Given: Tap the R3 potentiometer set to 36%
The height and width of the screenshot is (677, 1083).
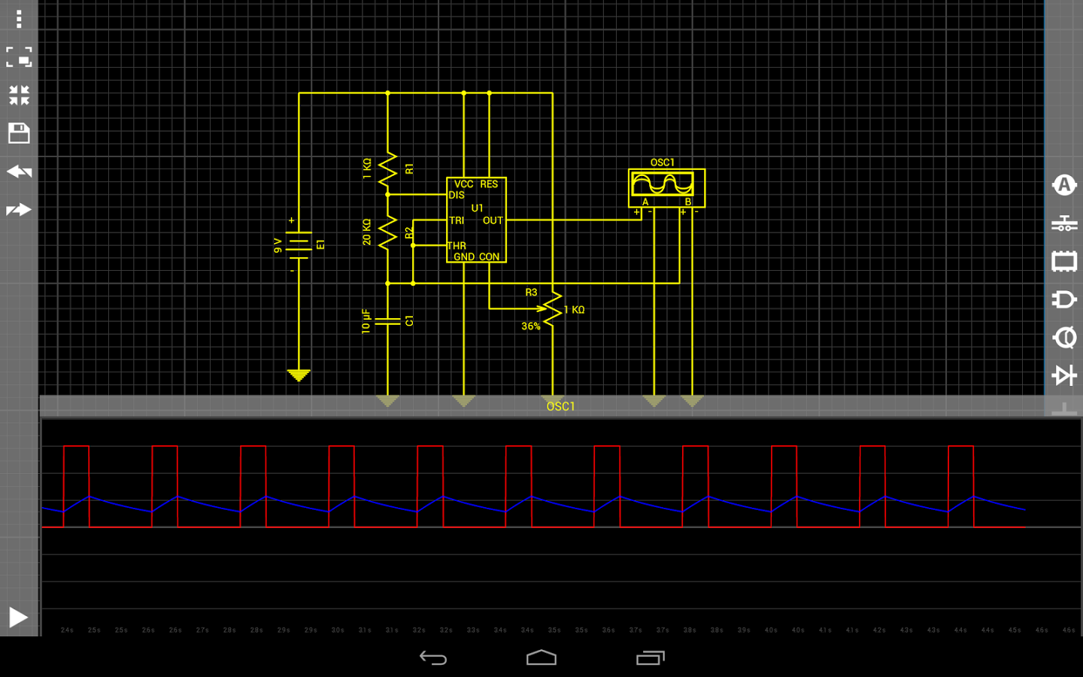Looking at the screenshot, I should coord(553,309).
